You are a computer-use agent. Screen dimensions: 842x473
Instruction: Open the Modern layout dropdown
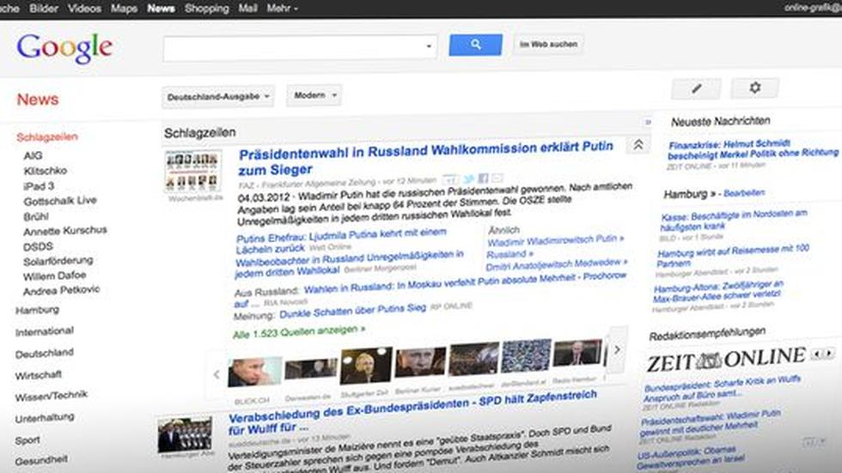pyautogui.click(x=314, y=95)
